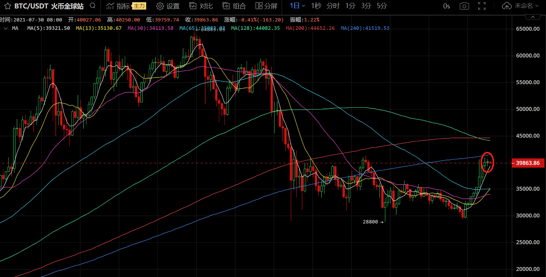Screen dimensions: 546x277
Task: Click the 50000.00 price axis label
Action: (x=529, y=109)
